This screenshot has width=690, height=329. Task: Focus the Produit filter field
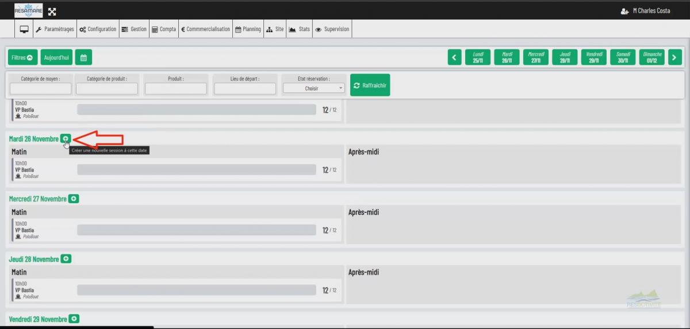(x=176, y=88)
